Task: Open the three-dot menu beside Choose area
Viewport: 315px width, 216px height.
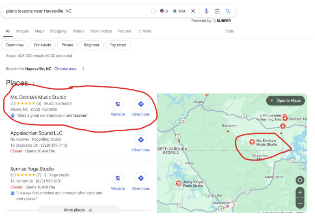Action: pos(83,69)
